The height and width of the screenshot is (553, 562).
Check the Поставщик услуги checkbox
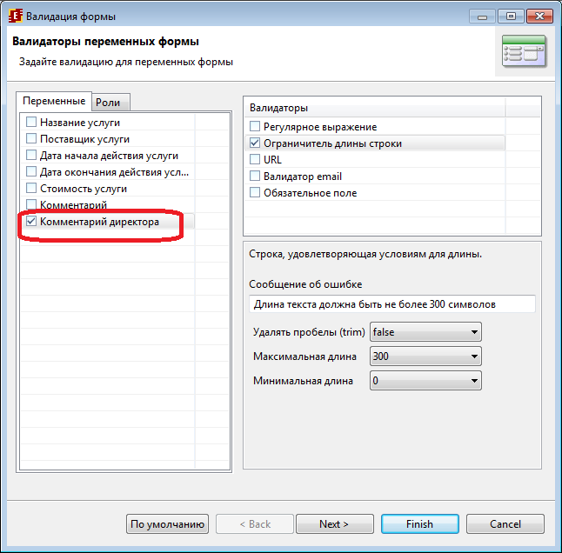(x=31, y=138)
